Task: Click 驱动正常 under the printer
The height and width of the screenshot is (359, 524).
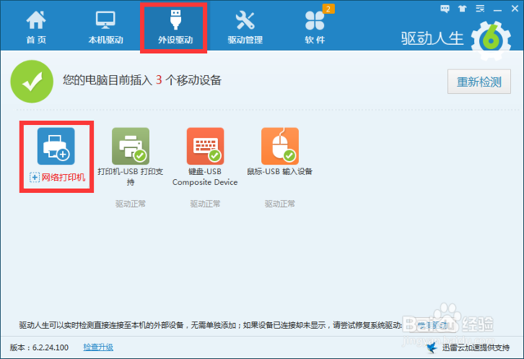Action: pos(131,204)
